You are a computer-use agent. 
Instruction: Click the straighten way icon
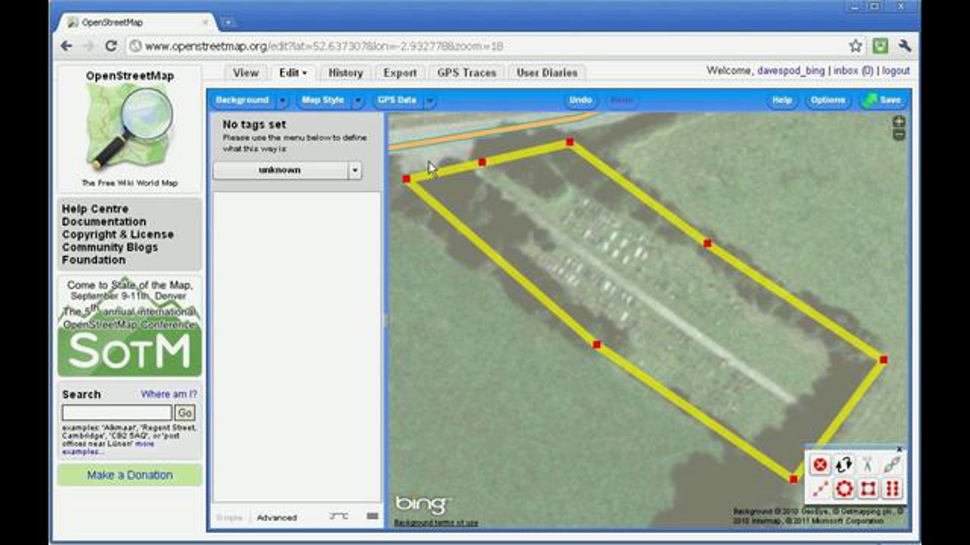pyautogui.click(x=820, y=489)
